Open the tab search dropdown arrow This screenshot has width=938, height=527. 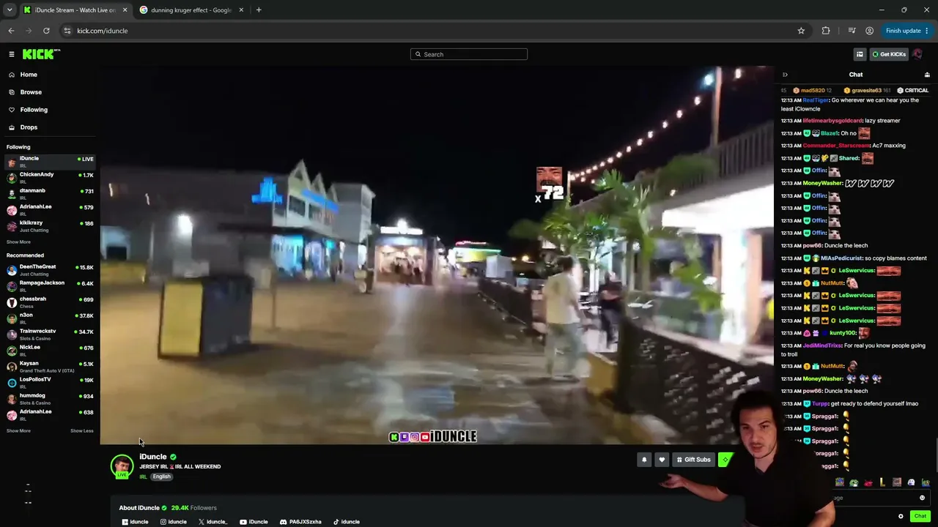[x=10, y=10]
